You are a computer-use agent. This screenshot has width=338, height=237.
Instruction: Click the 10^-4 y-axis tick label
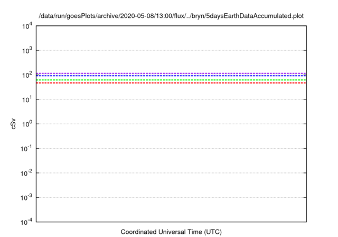coord(25,222)
